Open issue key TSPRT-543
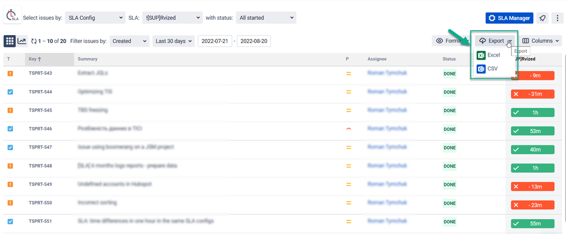 pos(40,73)
